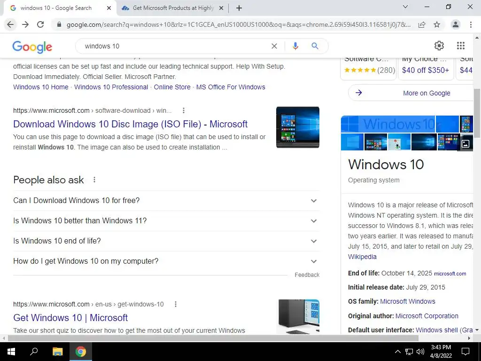Open the Wikipedia link in knowledge panel
481x361 pixels.
pyautogui.click(x=362, y=257)
